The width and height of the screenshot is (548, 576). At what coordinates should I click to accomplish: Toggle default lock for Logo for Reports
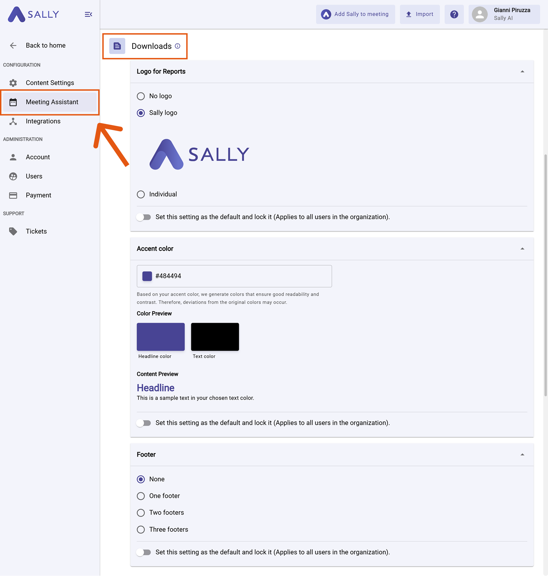pyautogui.click(x=143, y=217)
